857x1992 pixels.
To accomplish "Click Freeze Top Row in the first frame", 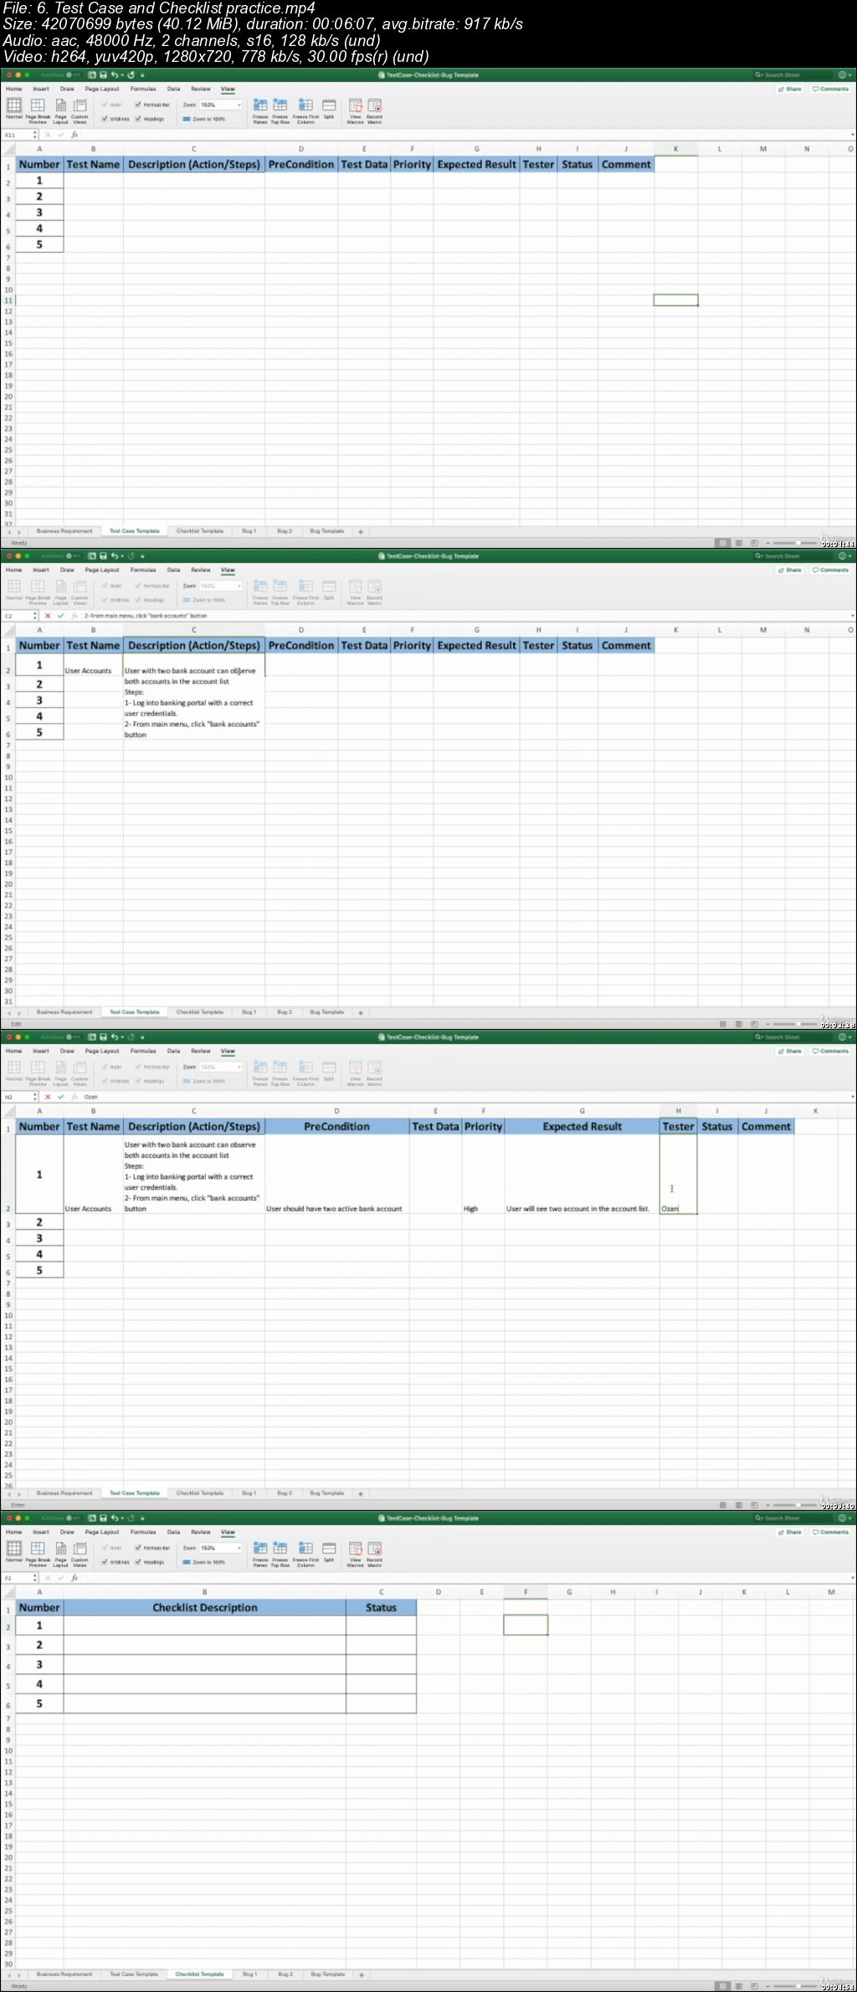I will 280,105.
